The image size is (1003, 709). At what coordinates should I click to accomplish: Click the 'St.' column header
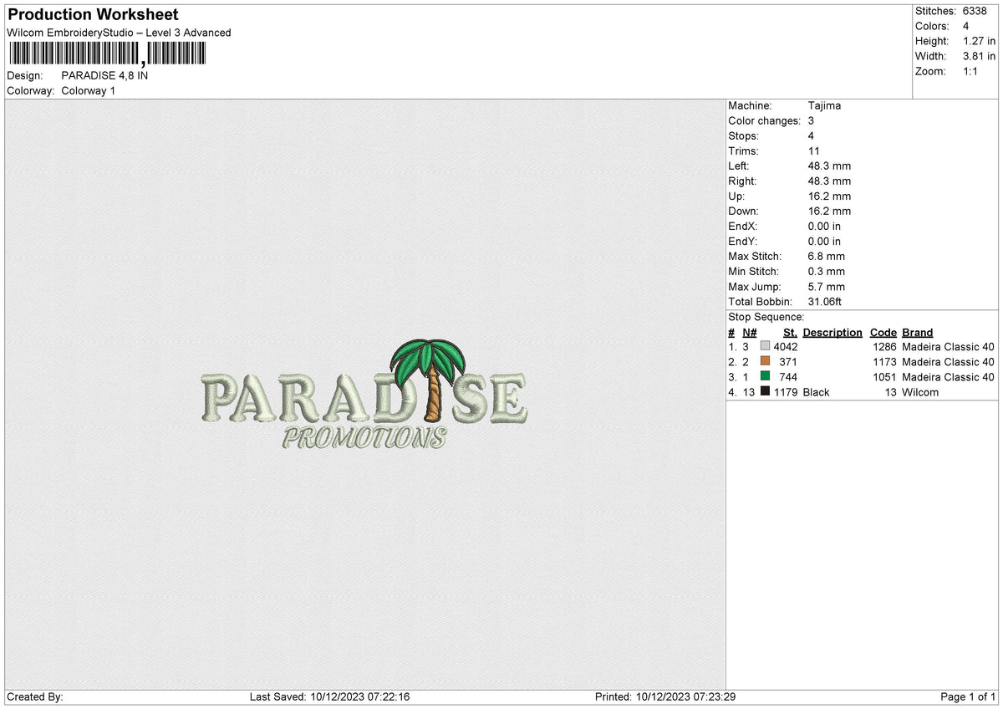click(x=790, y=332)
